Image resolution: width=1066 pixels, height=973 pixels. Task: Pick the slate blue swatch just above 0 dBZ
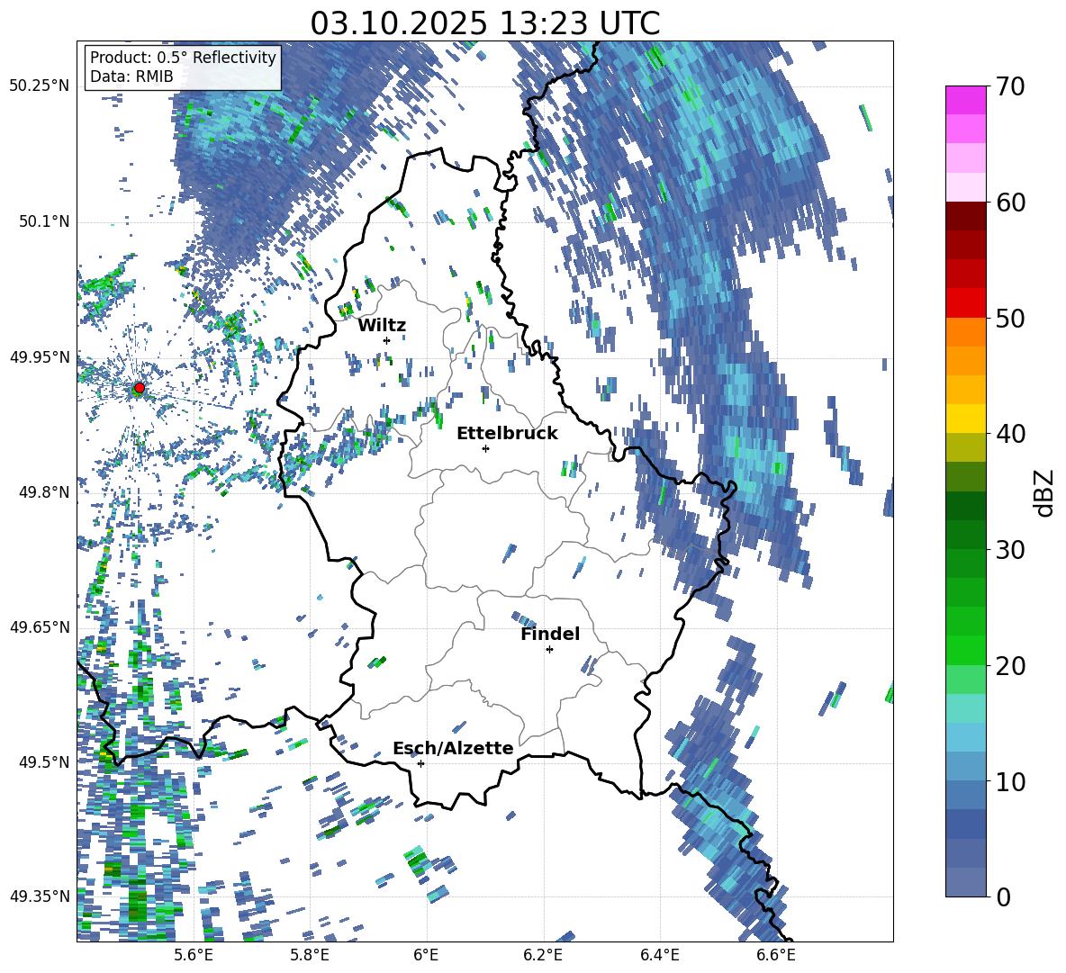point(965,882)
